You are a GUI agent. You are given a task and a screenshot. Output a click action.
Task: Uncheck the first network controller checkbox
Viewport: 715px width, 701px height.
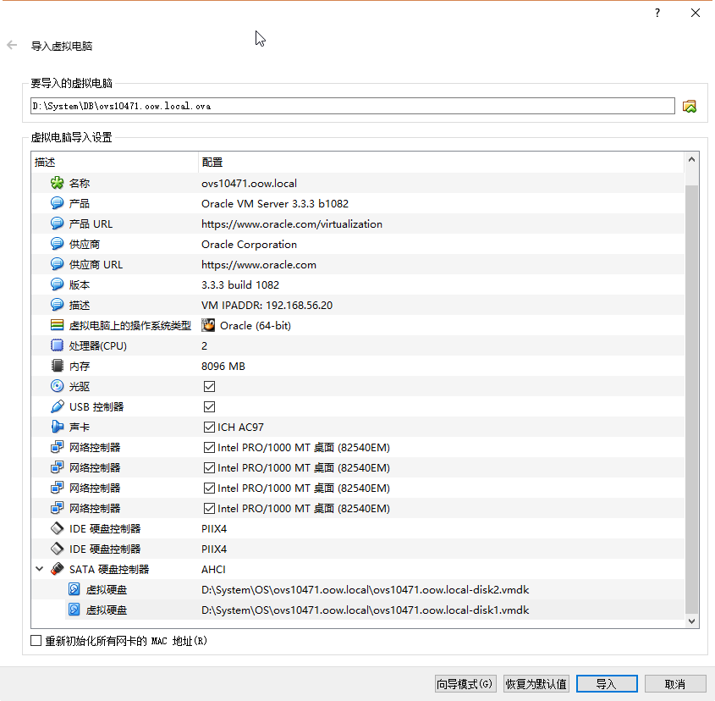point(209,447)
